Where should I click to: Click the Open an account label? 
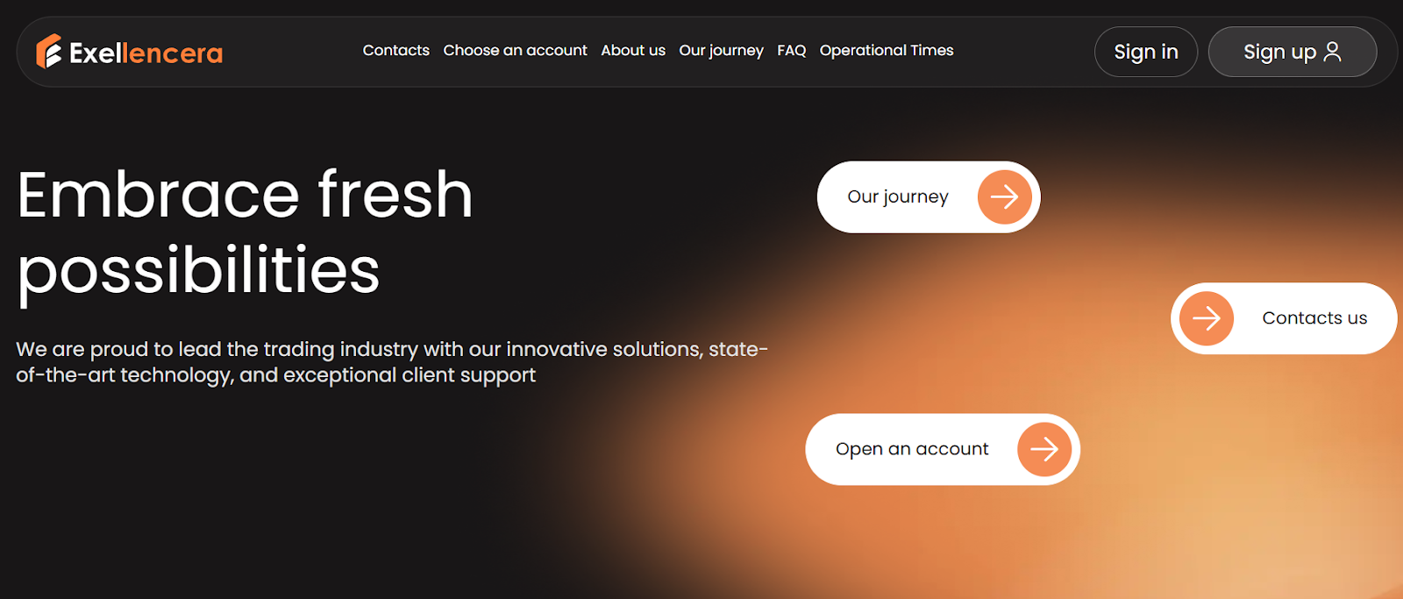912,449
